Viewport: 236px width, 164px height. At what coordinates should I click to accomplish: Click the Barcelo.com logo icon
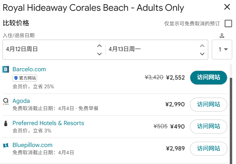click(6, 69)
